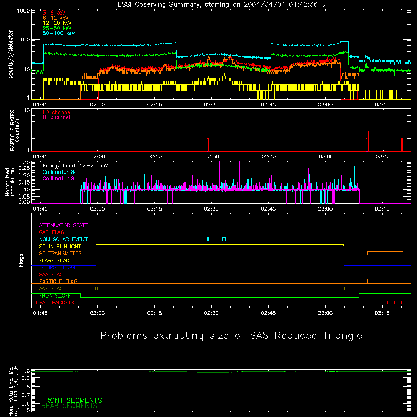
Task: Click the 02:45 tick label under modulation panel
Action: [x=268, y=209]
